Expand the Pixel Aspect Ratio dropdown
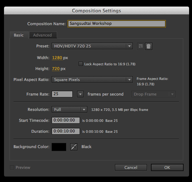The image size is (192, 182). 92,80
